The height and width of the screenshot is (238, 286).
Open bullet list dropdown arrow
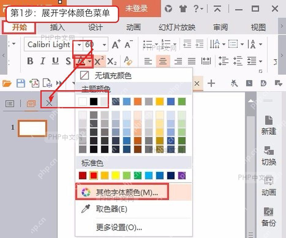coord(156,44)
